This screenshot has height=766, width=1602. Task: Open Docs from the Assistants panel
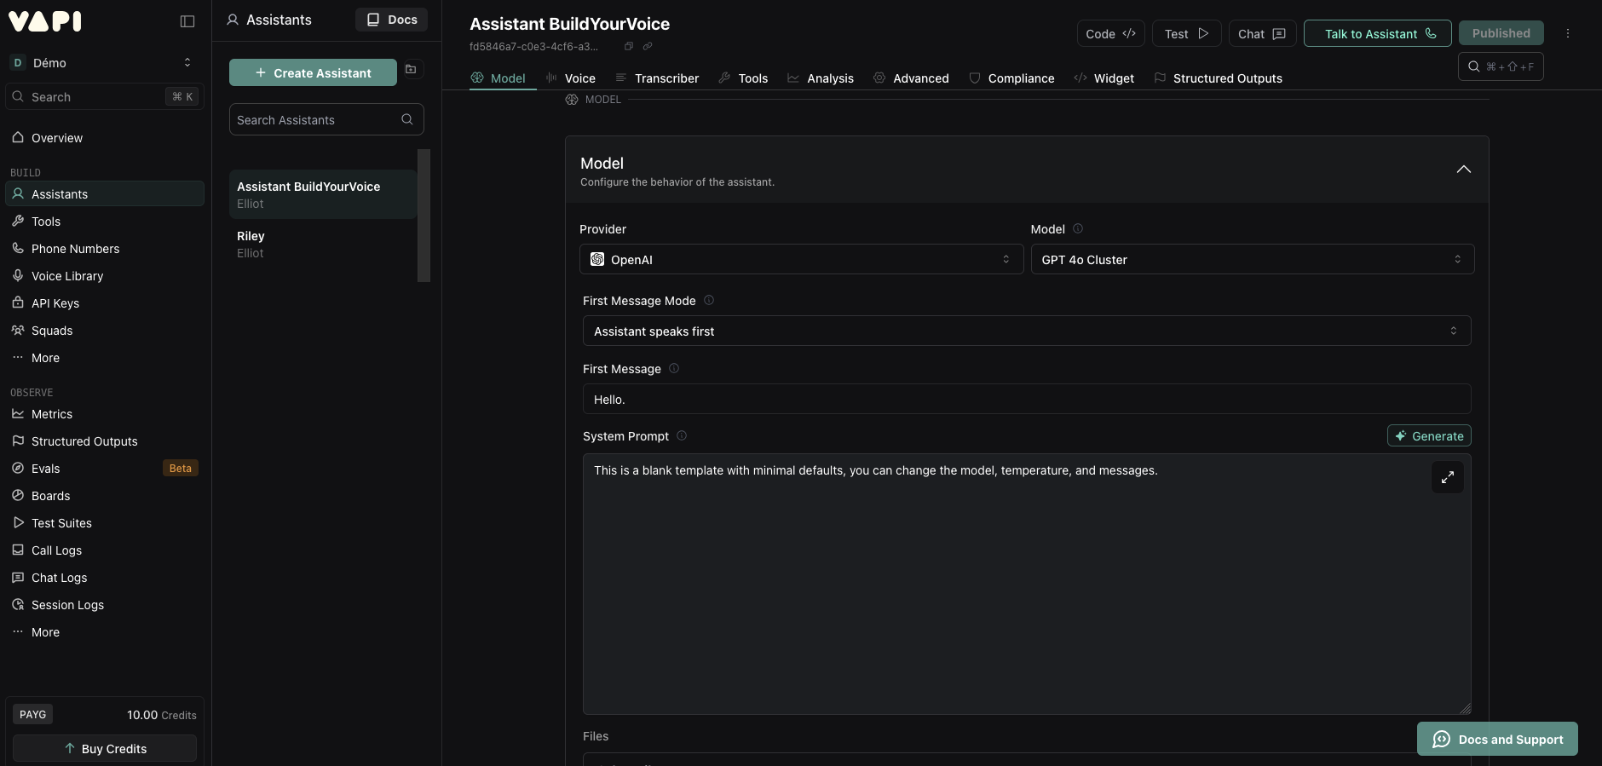(x=392, y=20)
